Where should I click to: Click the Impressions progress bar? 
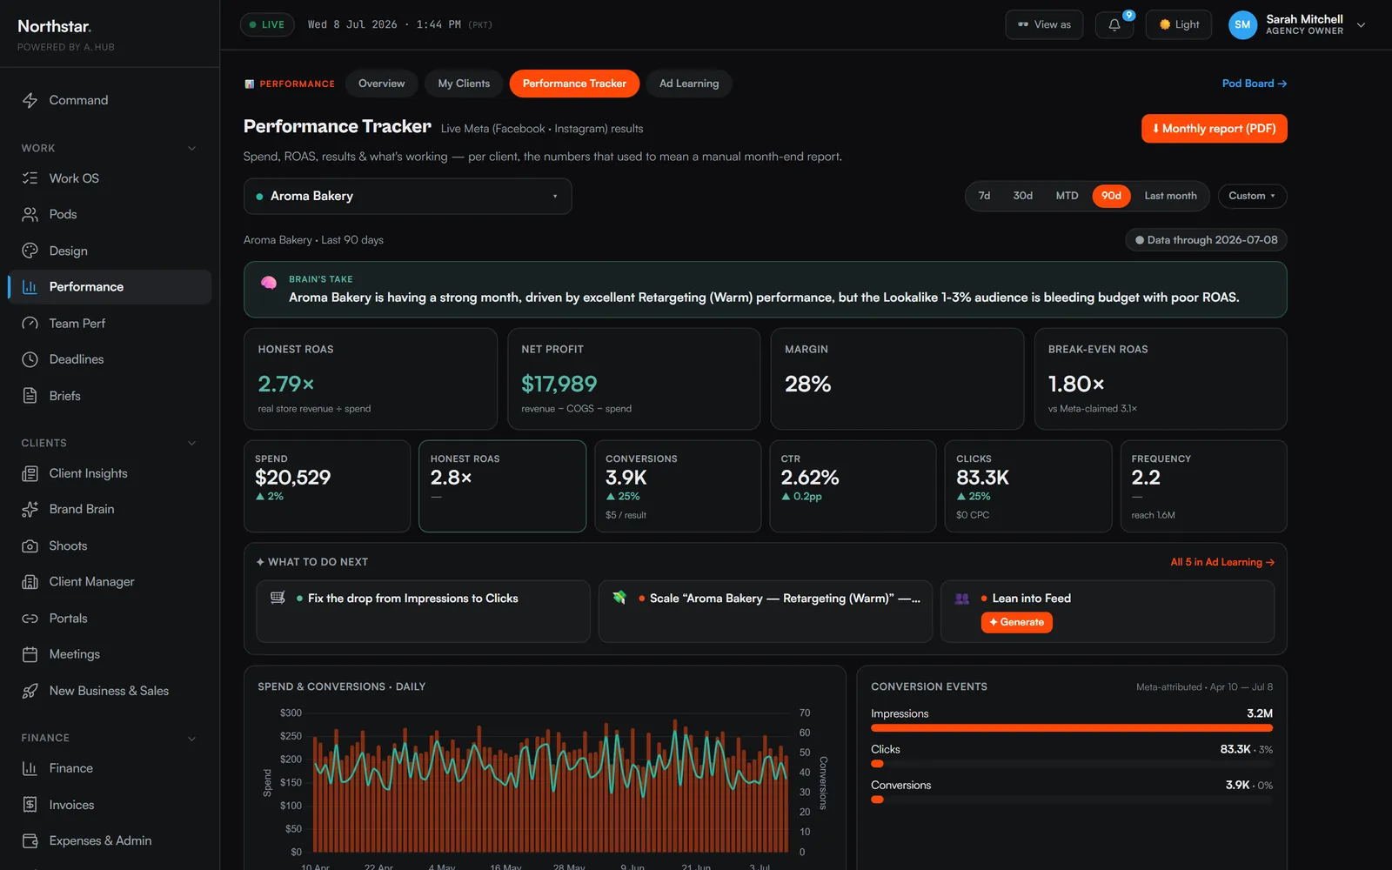click(1072, 728)
